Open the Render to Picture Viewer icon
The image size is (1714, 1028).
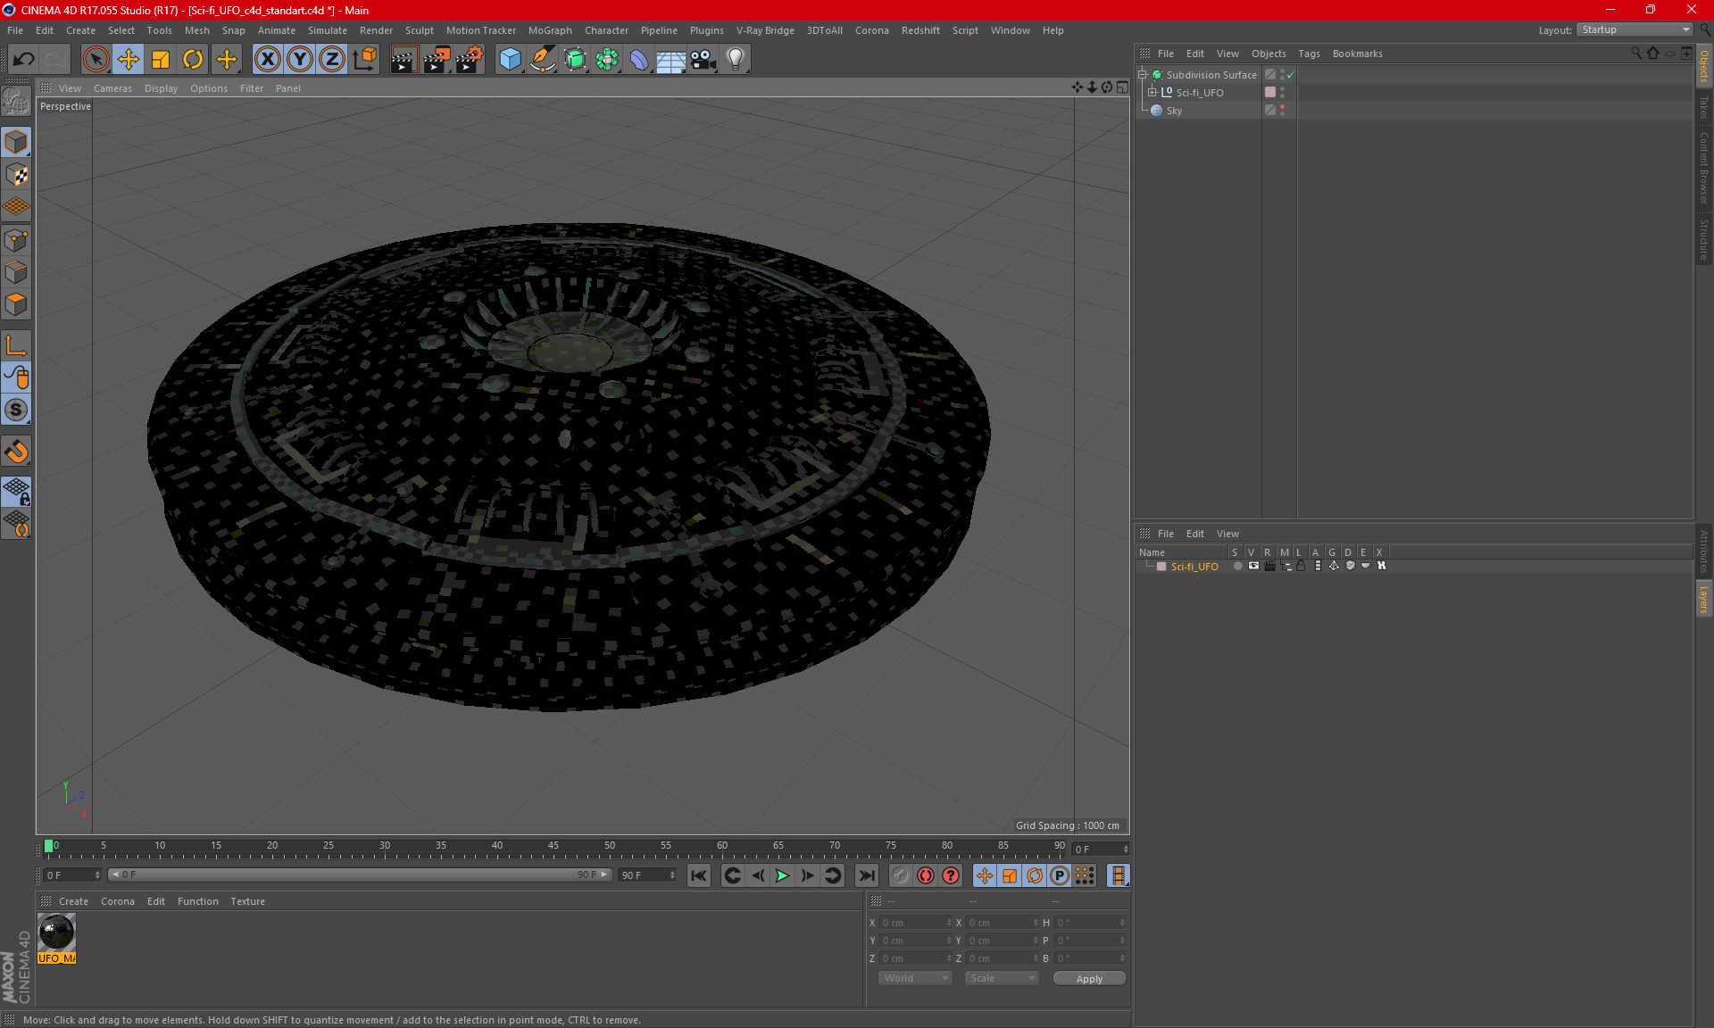pyautogui.click(x=437, y=60)
